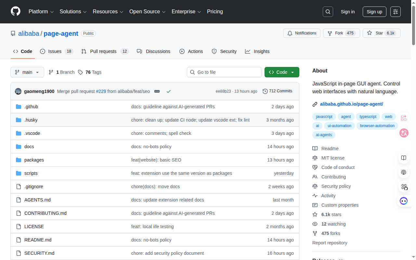Expand the Platform navigation menu
This screenshot has height=260, width=416.
[41, 12]
